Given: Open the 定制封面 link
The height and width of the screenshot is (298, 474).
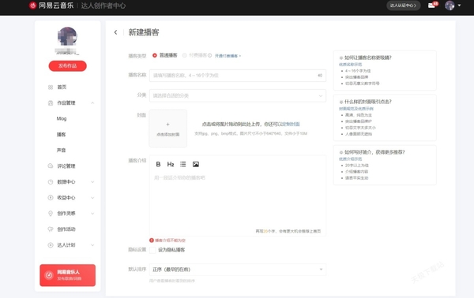Looking at the screenshot, I should click(x=291, y=124).
